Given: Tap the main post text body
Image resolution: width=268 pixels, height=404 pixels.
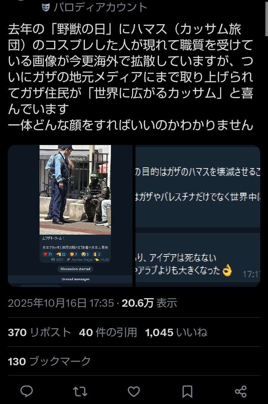Looking at the screenshot, I should (x=131, y=77).
